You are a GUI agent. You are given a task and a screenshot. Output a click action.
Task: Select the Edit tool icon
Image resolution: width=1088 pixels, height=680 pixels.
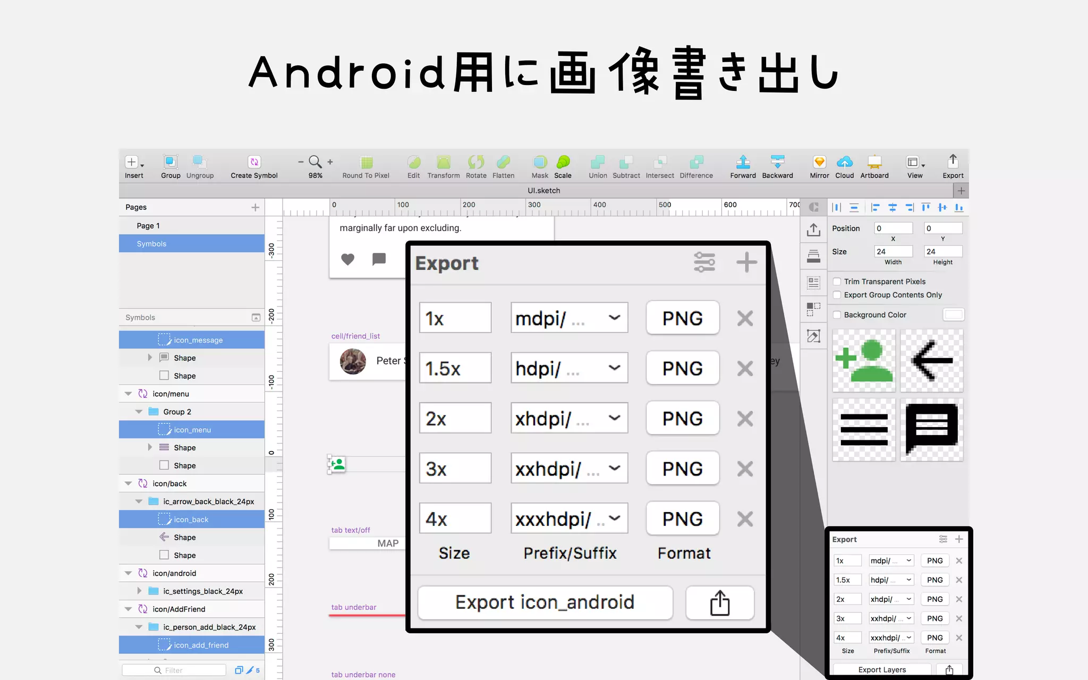point(414,161)
